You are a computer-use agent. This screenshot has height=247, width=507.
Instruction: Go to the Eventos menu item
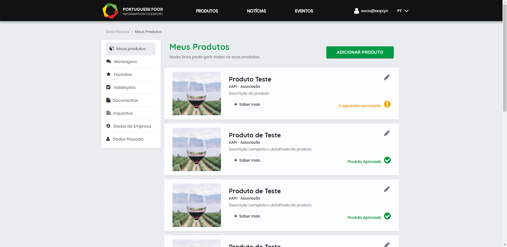[x=304, y=11]
